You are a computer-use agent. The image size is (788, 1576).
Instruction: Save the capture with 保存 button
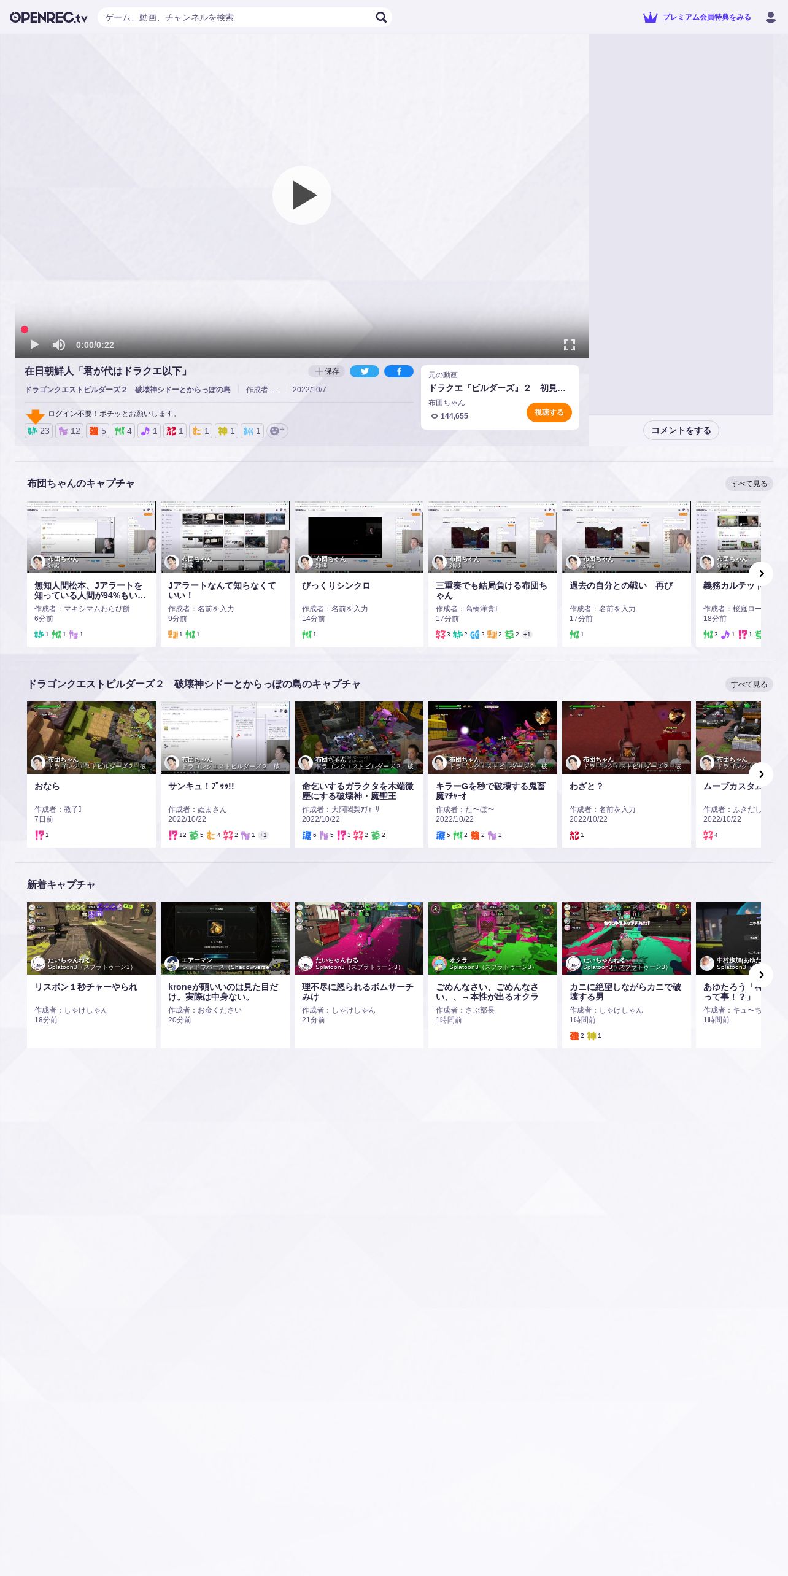(x=326, y=371)
